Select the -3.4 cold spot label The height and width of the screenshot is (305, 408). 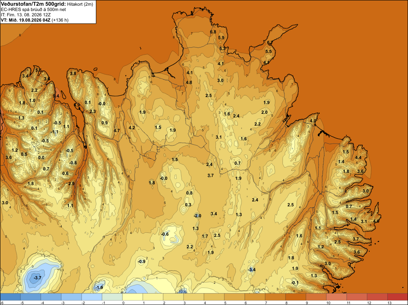252,270
